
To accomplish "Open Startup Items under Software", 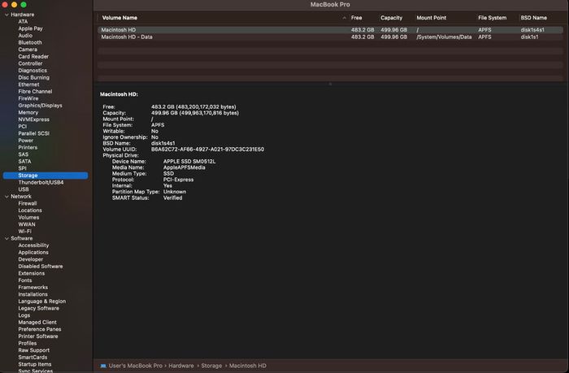I will point(35,364).
